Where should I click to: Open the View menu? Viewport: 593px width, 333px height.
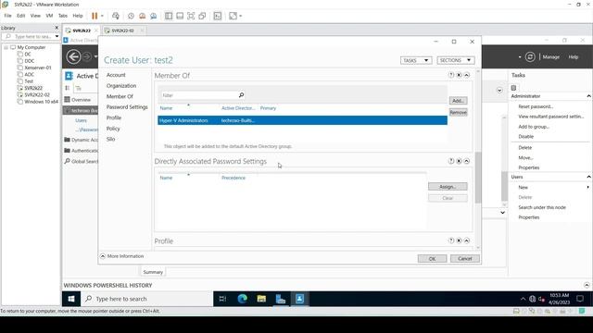point(35,16)
